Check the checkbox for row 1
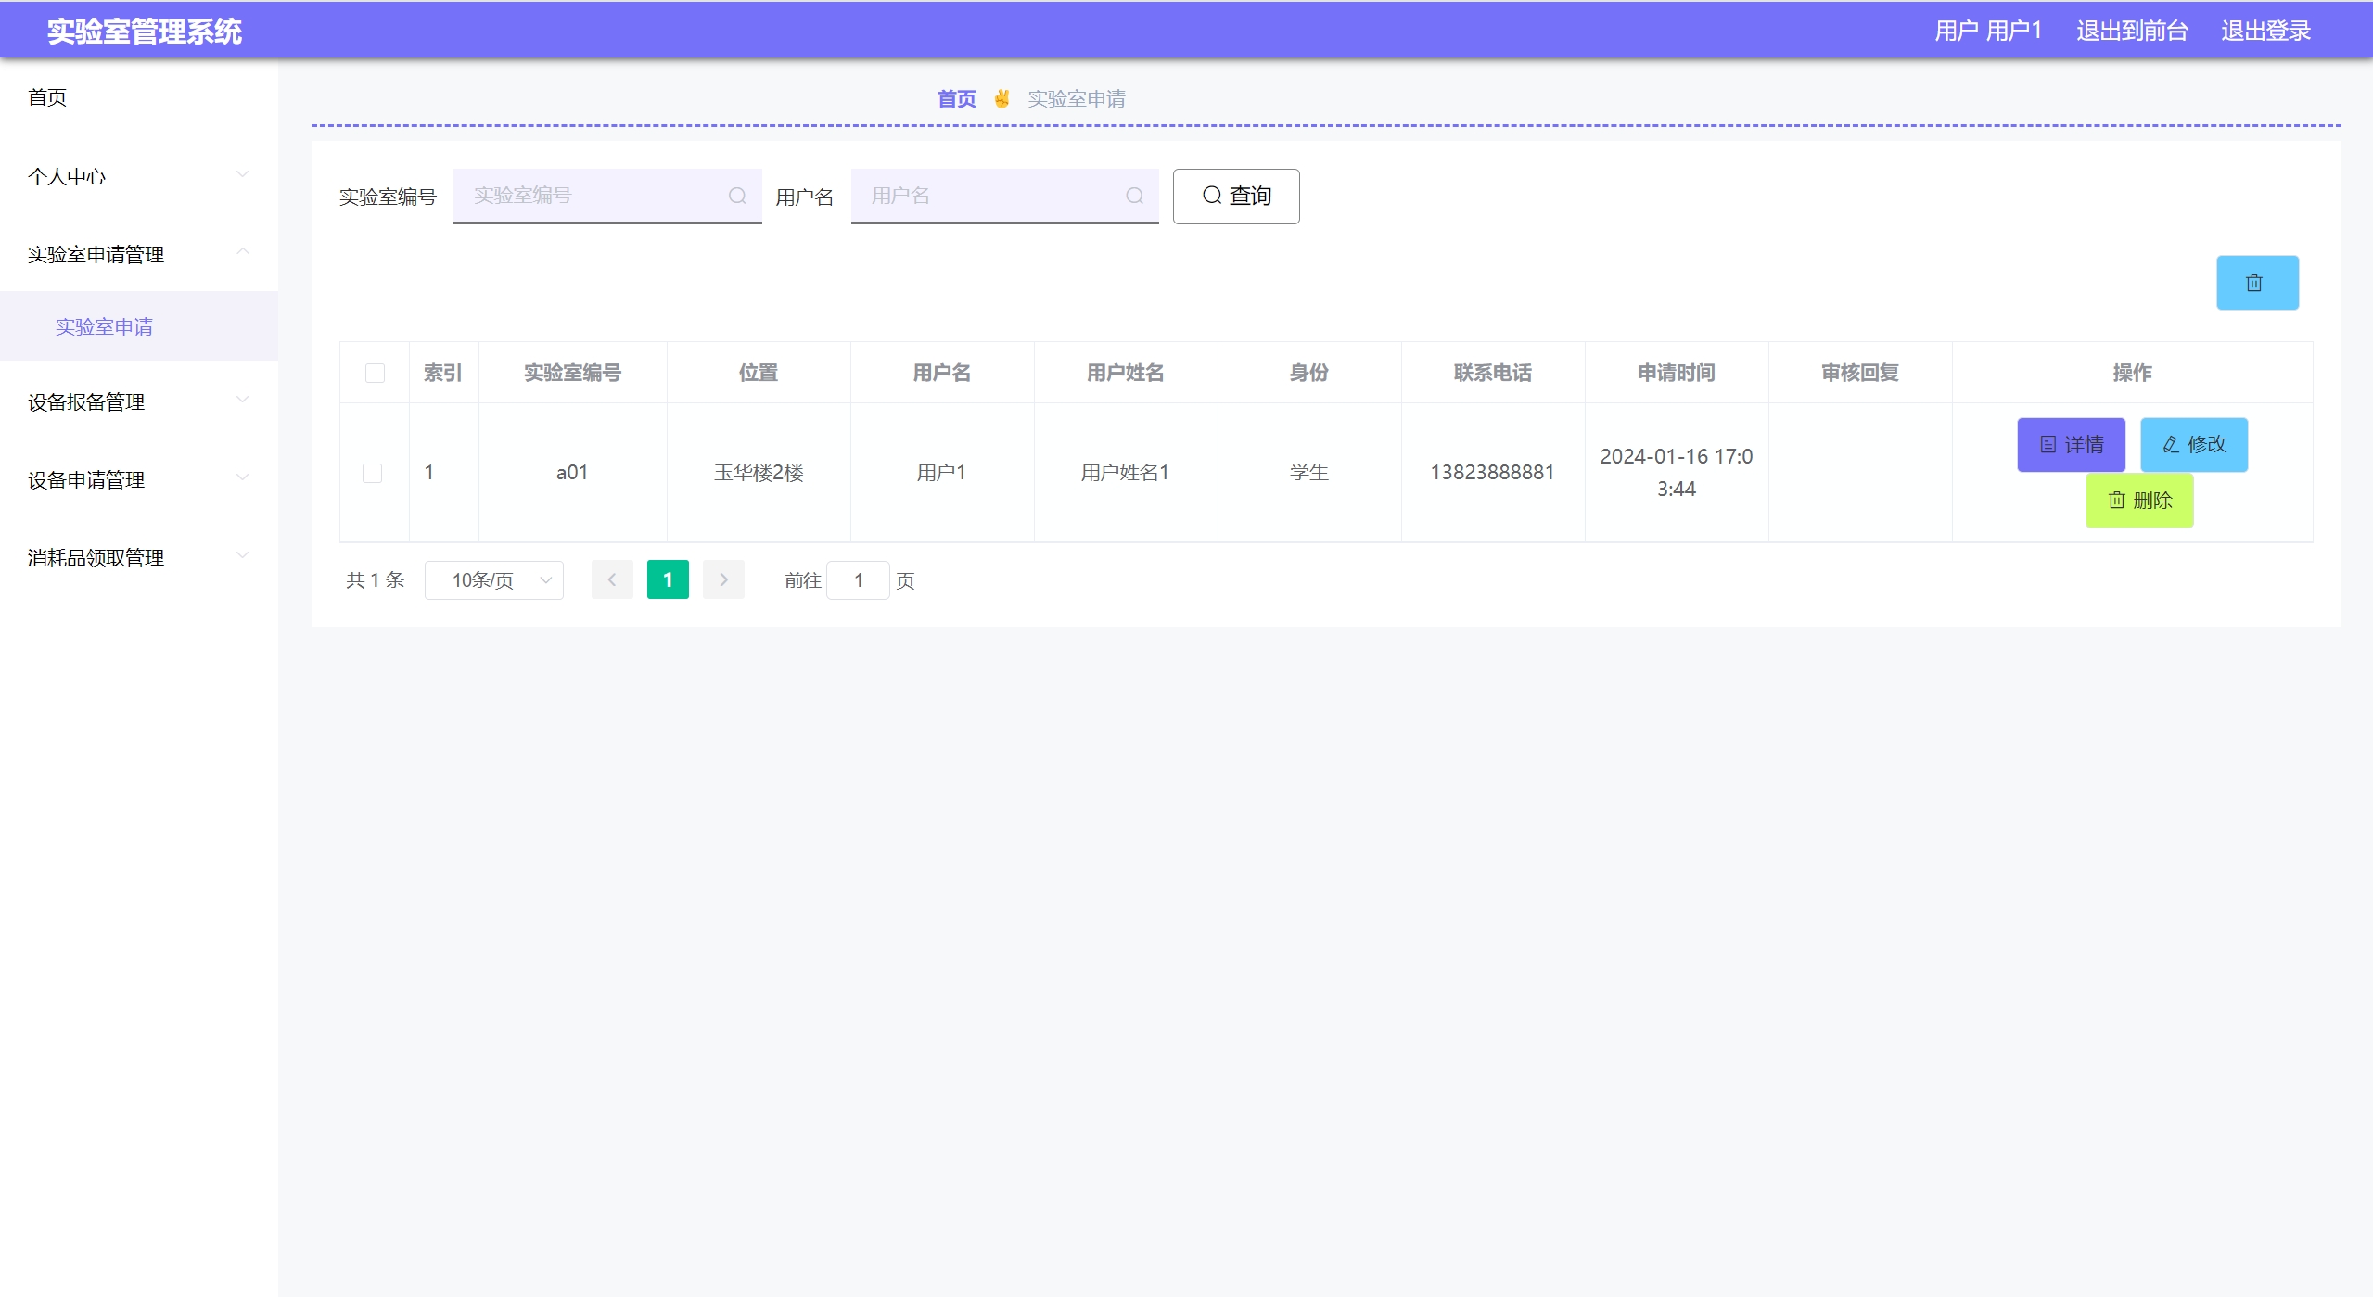The width and height of the screenshot is (2373, 1297). point(372,473)
